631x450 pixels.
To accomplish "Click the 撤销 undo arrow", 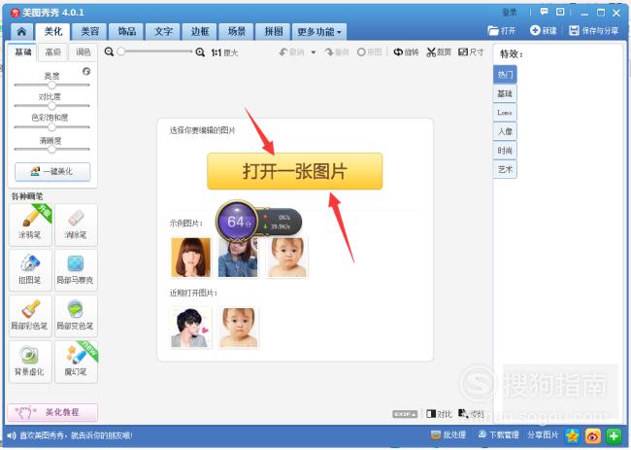I will (291, 52).
